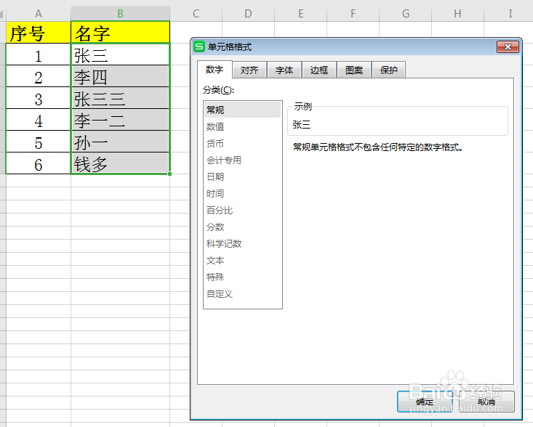Image resolution: width=533 pixels, height=427 pixels.
Task: Switch to the 对齐 tab
Action: click(x=249, y=70)
